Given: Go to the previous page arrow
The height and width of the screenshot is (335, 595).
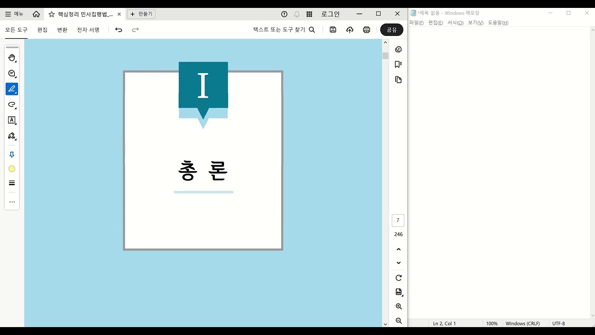Looking at the screenshot, I should point(398,249).
